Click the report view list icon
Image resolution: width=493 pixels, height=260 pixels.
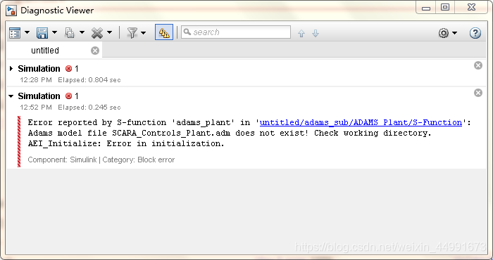tap(15, 32)
